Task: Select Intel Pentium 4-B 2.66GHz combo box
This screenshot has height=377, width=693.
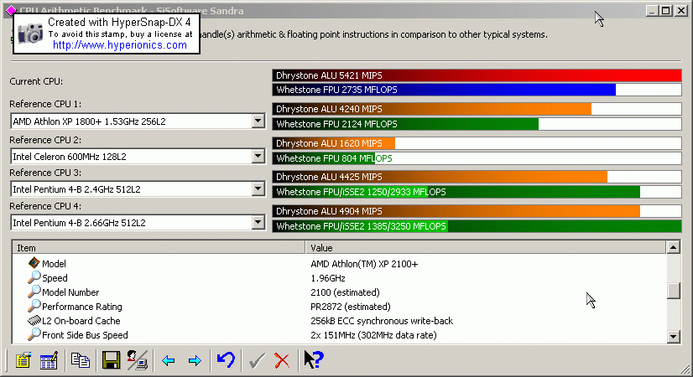Action: coord(138,223)
